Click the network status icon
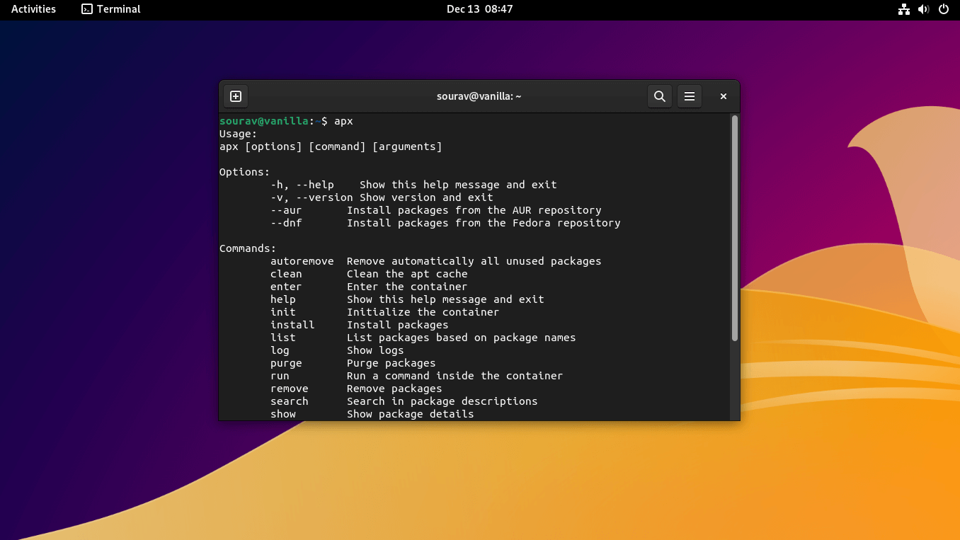 point(903,9)
